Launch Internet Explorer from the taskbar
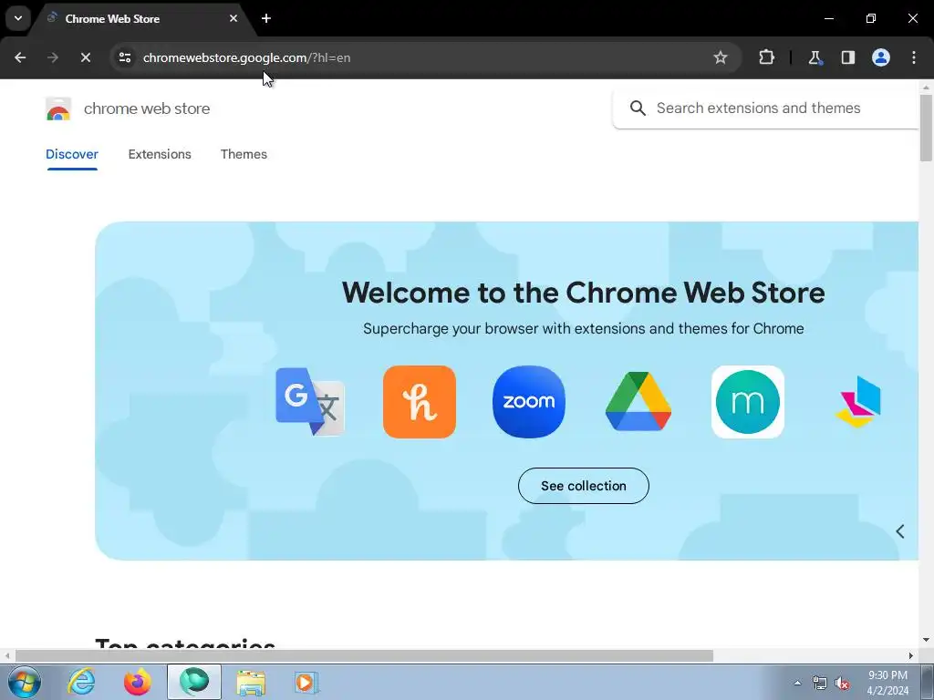Viewport: 934px width, 700px height. (81, 682)
